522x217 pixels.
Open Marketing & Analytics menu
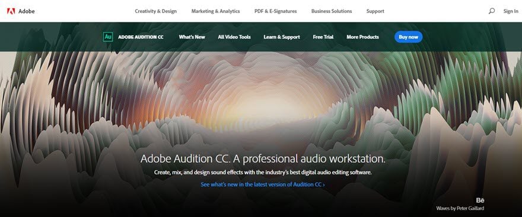pos(215,11)
